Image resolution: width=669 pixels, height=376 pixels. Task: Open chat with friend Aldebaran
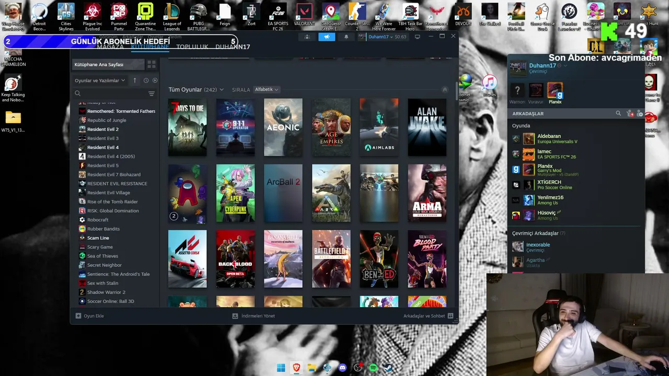pos(575,139)
